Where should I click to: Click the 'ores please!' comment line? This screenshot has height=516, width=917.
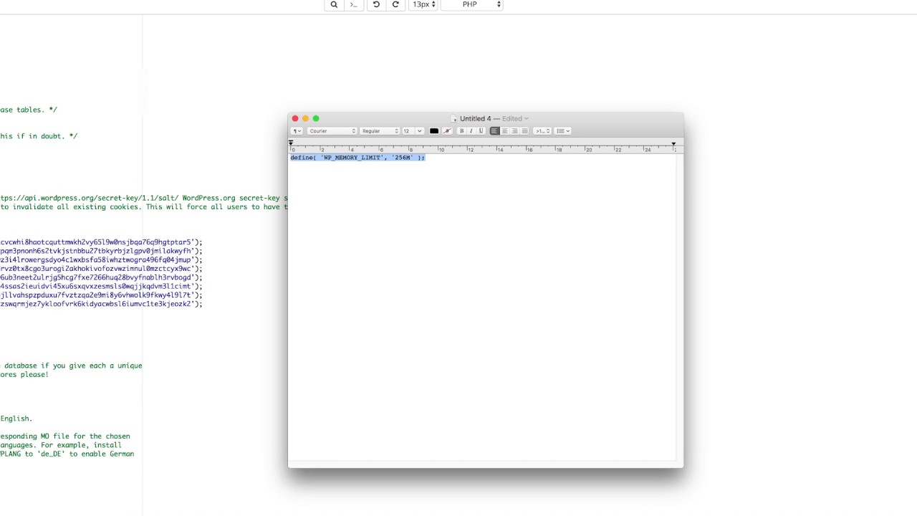coord(24,374)
